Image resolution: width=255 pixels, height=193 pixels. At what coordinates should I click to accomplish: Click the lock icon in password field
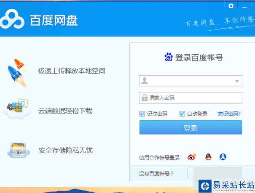[x=145, y=98]
